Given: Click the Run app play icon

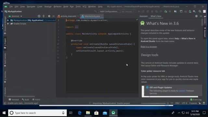Looking at the screenshot, I should click(139, 11).
